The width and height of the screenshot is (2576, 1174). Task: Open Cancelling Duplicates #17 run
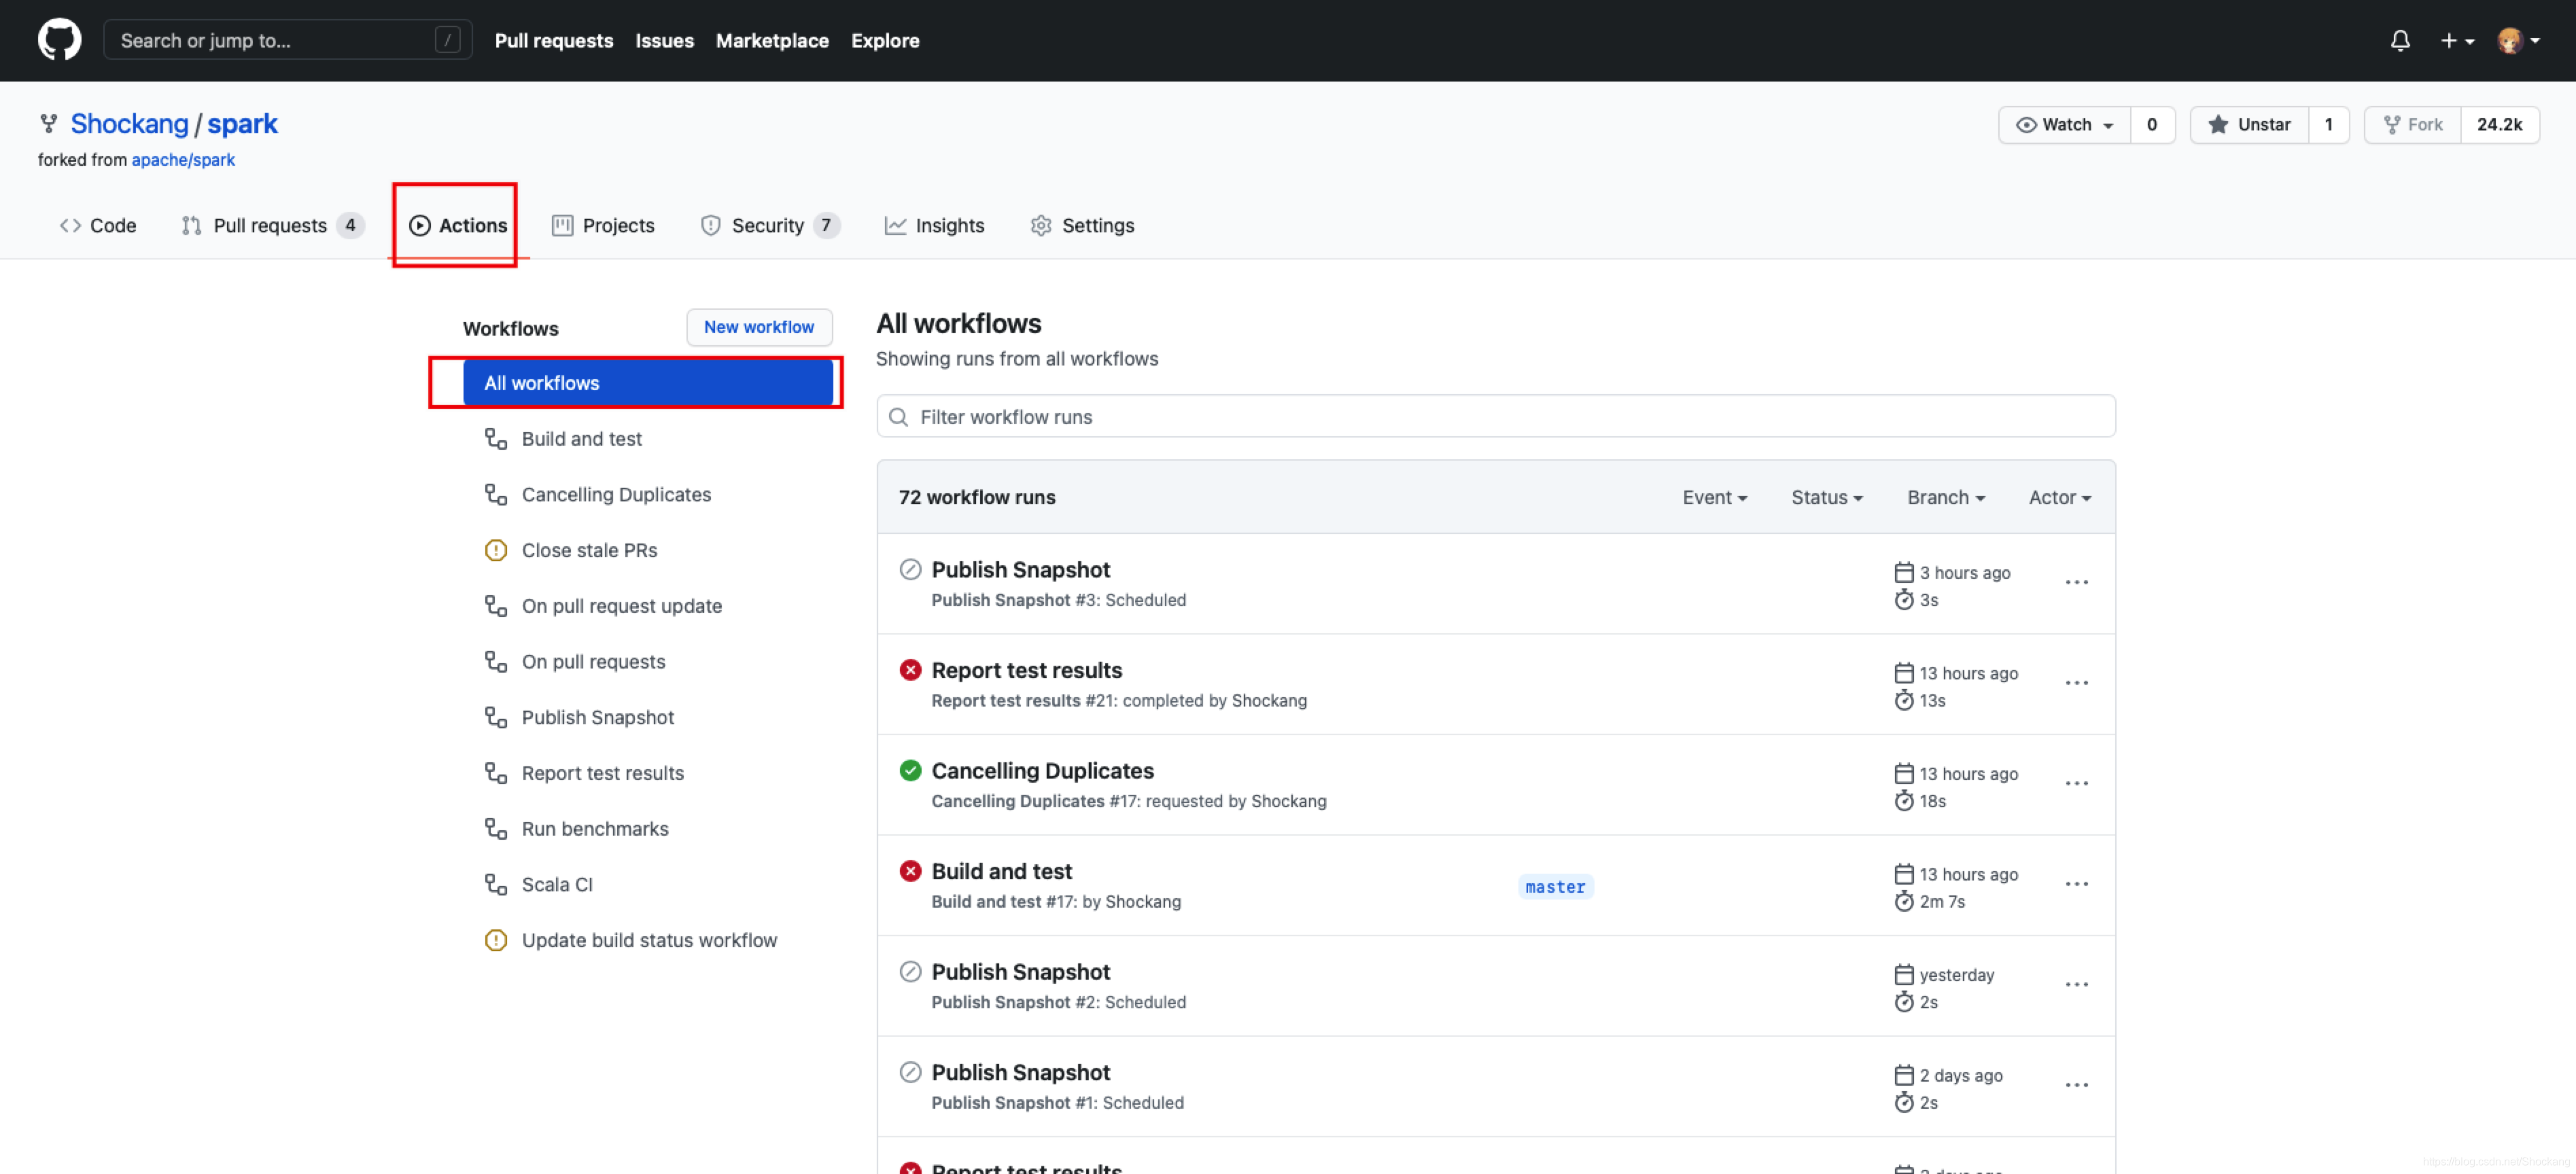coord(1042,771)
